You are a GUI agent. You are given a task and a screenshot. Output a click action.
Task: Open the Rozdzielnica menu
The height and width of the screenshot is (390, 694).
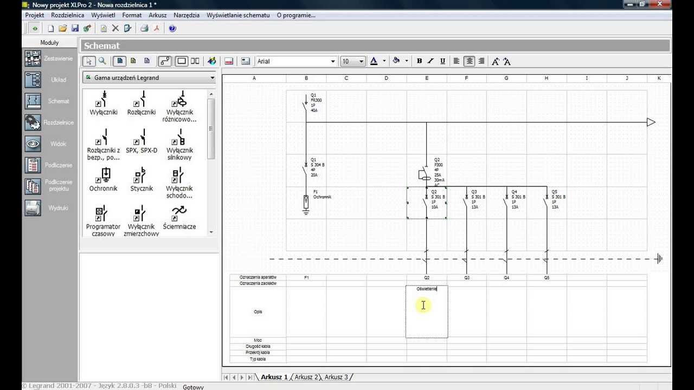(x=68, y=15)
